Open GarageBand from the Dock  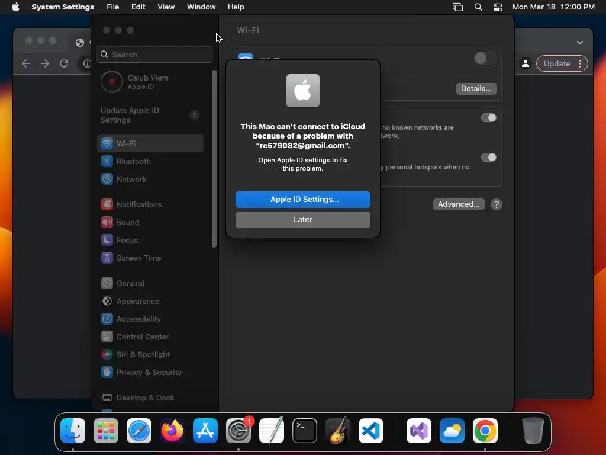tap(338, 431)
